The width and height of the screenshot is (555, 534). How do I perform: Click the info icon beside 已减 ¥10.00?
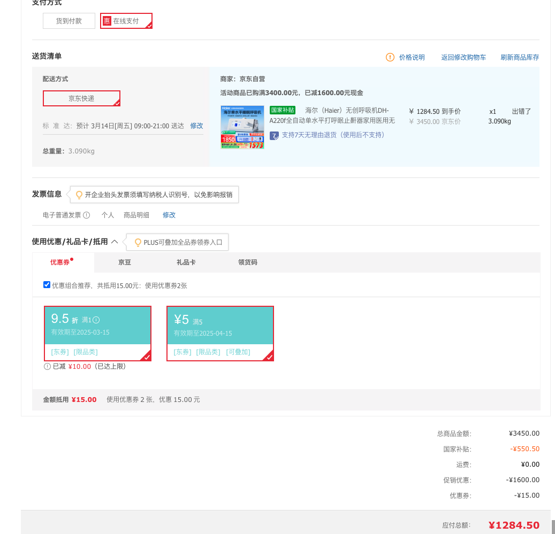[47, 367]
